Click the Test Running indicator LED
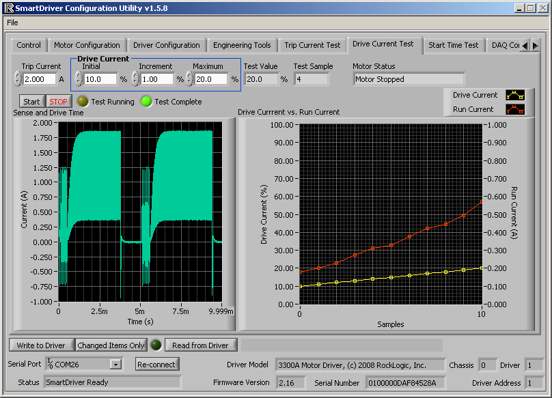Screen dimensions: 552x398 click(x=82, y=102)
